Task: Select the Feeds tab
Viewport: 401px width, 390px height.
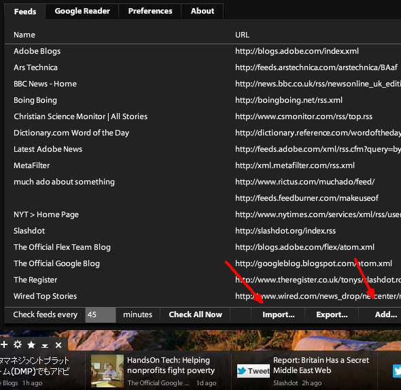Action: 25,12
